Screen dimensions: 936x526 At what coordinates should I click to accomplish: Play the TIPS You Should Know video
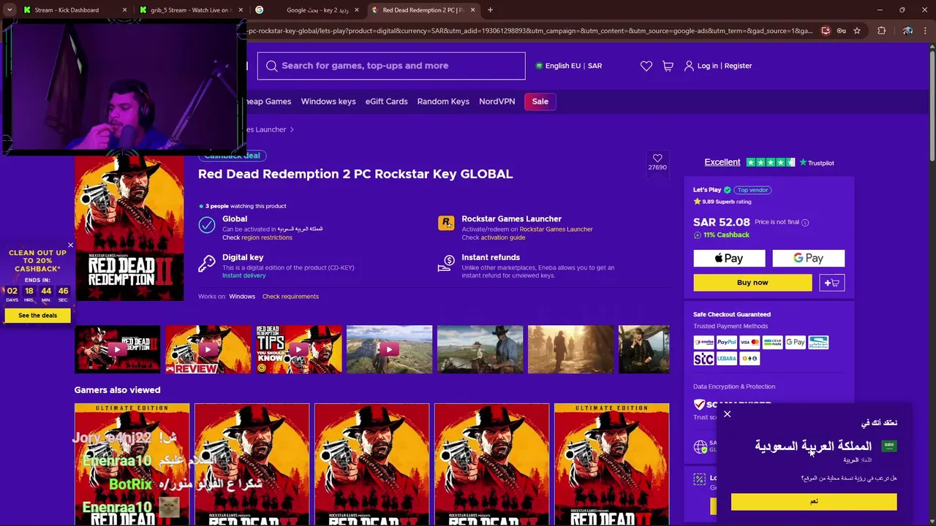(x=298, y=349)
